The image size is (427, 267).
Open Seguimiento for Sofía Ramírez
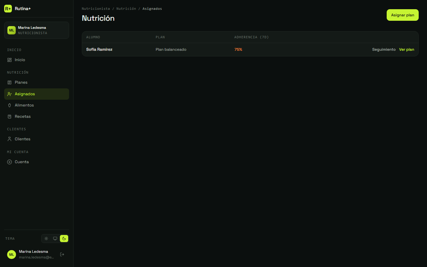(384, 50)
